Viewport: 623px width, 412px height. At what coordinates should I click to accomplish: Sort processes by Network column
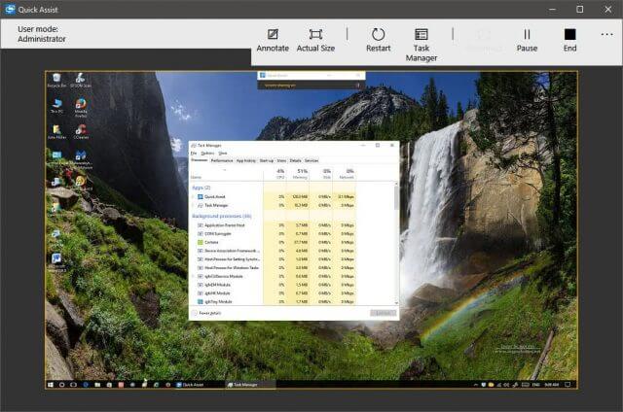tap(344, 174)
